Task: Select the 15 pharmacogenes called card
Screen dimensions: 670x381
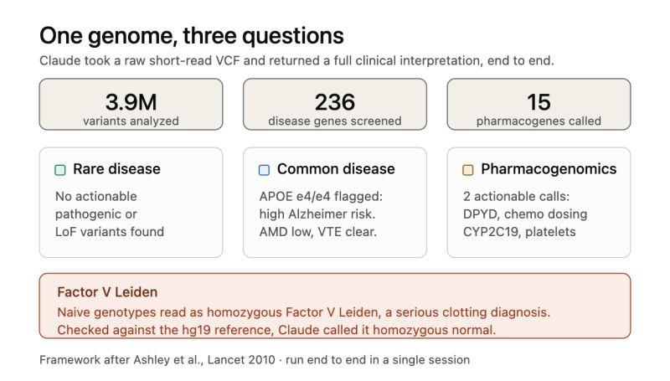Action: [x=539, y=104]
